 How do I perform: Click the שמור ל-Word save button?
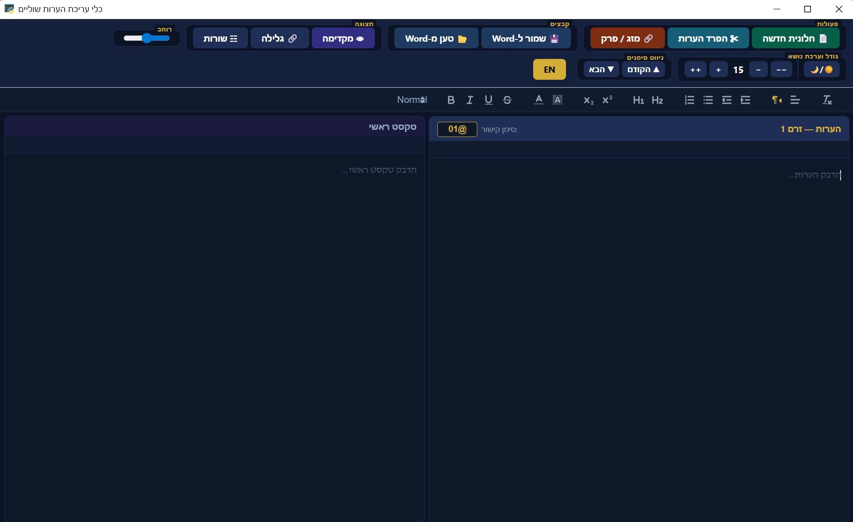(525, 39)
